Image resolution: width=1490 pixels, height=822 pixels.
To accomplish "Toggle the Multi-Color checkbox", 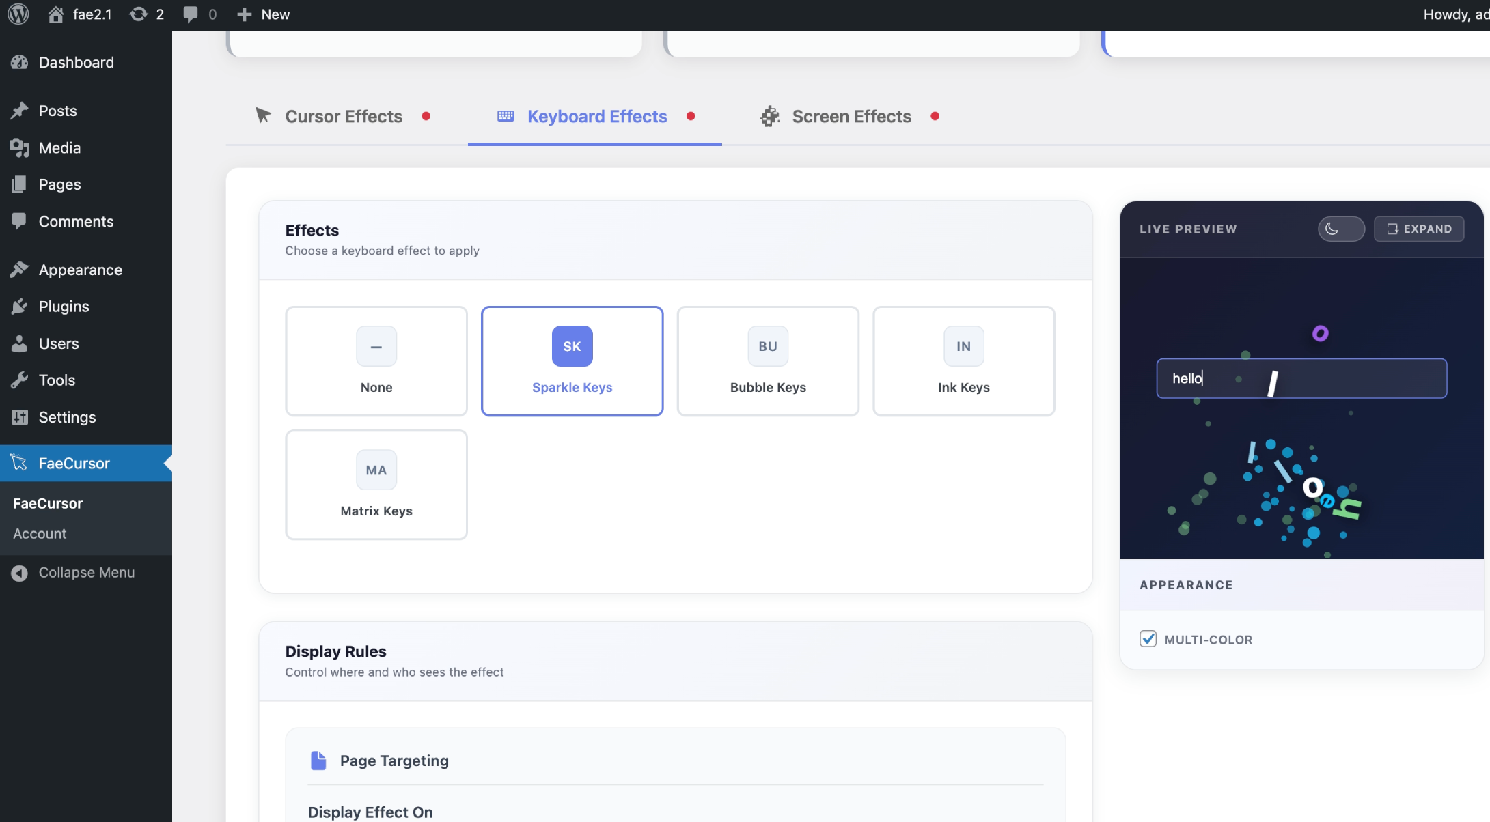I will (1148, 639).
